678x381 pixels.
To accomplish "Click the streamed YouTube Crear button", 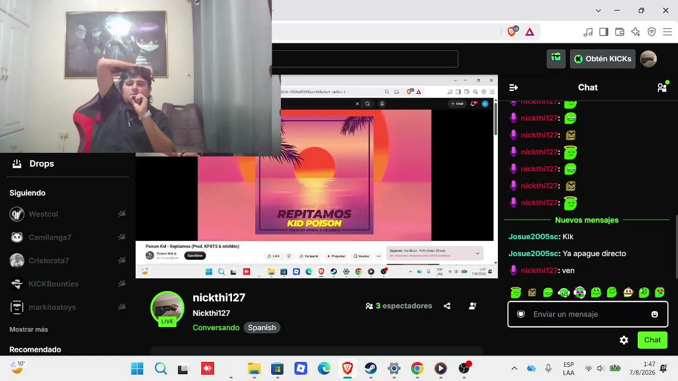I will tap(458, 104).
